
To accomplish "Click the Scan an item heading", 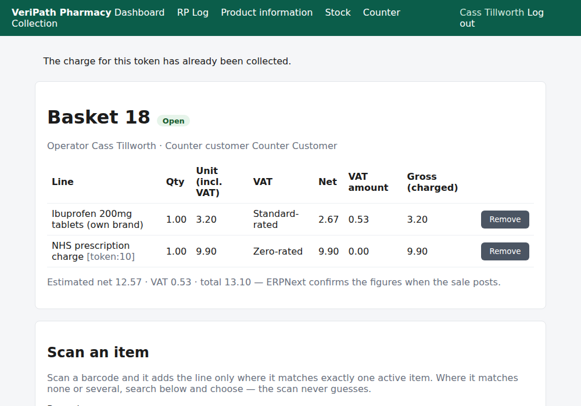I will tap(98, 352).
